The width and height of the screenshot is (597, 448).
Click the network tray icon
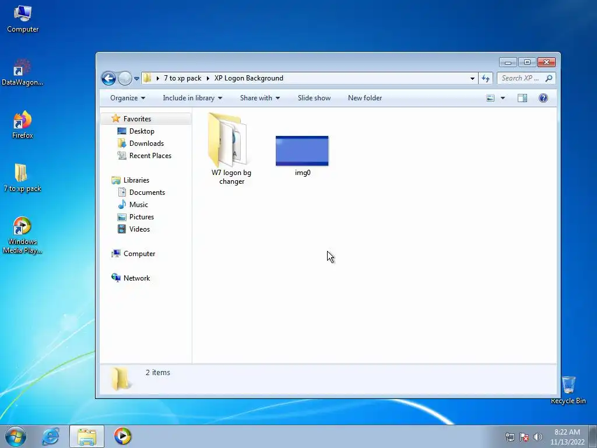(510, 437)
